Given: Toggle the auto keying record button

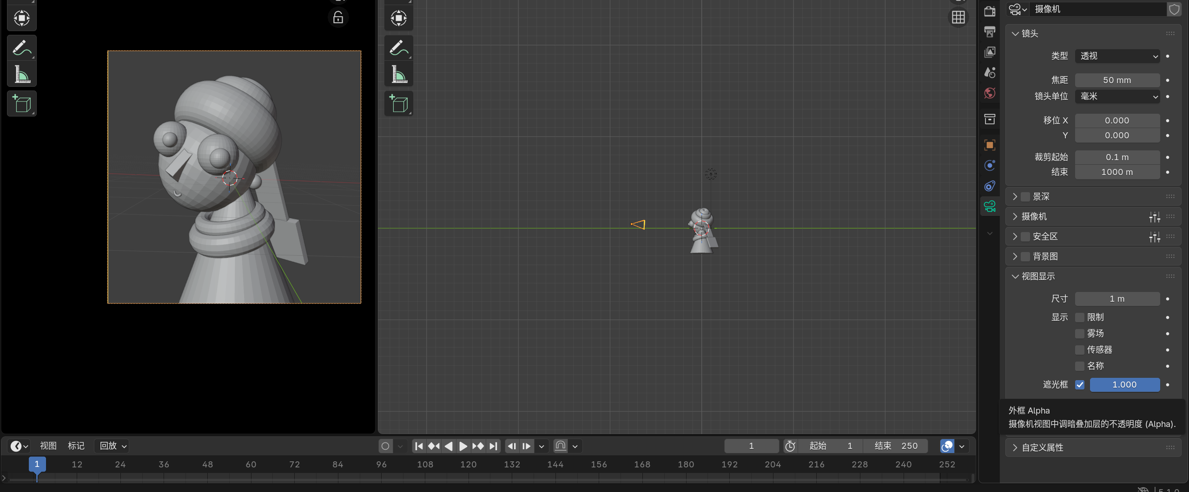Looking at the screenshot, I should (x=385, y=446).
